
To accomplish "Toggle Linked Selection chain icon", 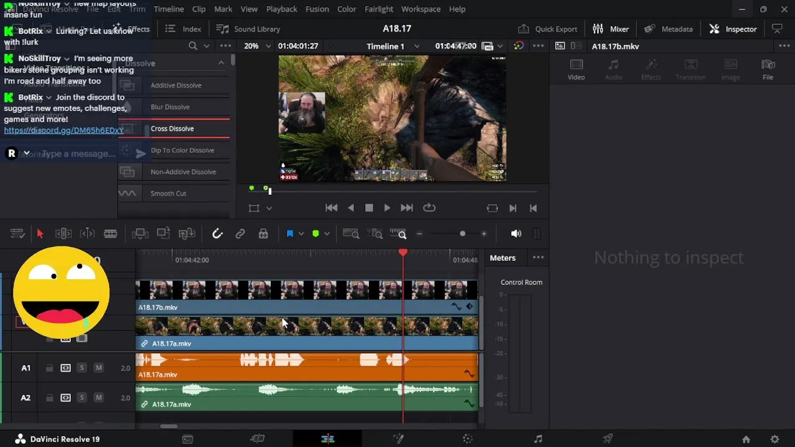I will click(x=240, y=233).
